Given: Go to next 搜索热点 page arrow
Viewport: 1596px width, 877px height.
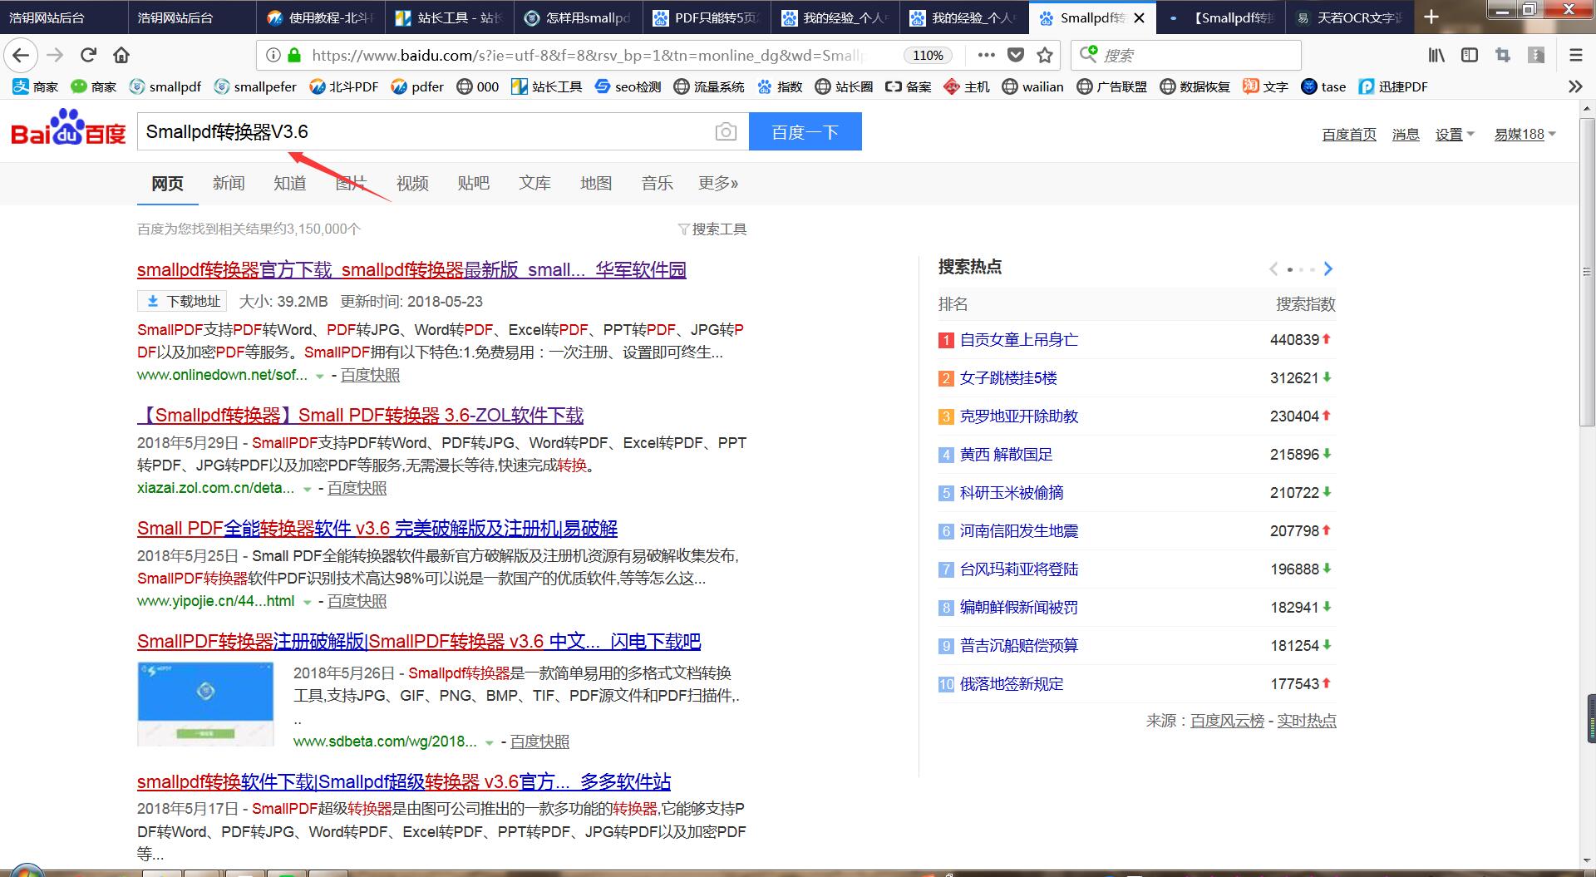Looking at the screenshot, I should pos(1328,269).
